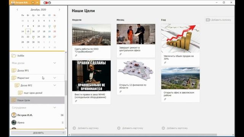
Task: Open the construction site card image
Action: 91,35
